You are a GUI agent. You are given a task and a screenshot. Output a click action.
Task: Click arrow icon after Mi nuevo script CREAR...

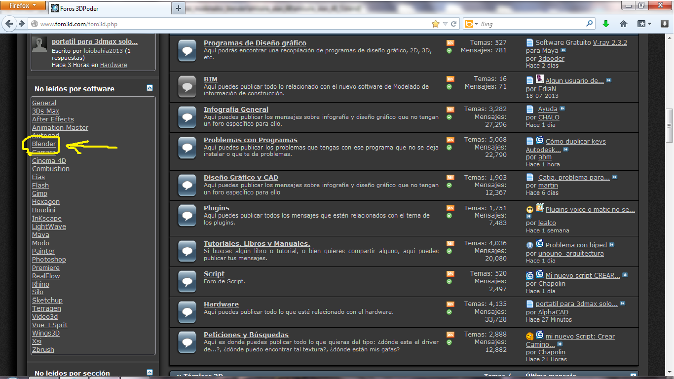pos(625,275)
